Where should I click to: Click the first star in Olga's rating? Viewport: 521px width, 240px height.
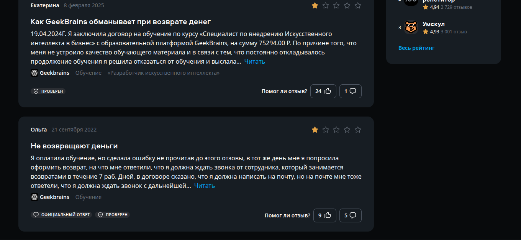[315, 130]
